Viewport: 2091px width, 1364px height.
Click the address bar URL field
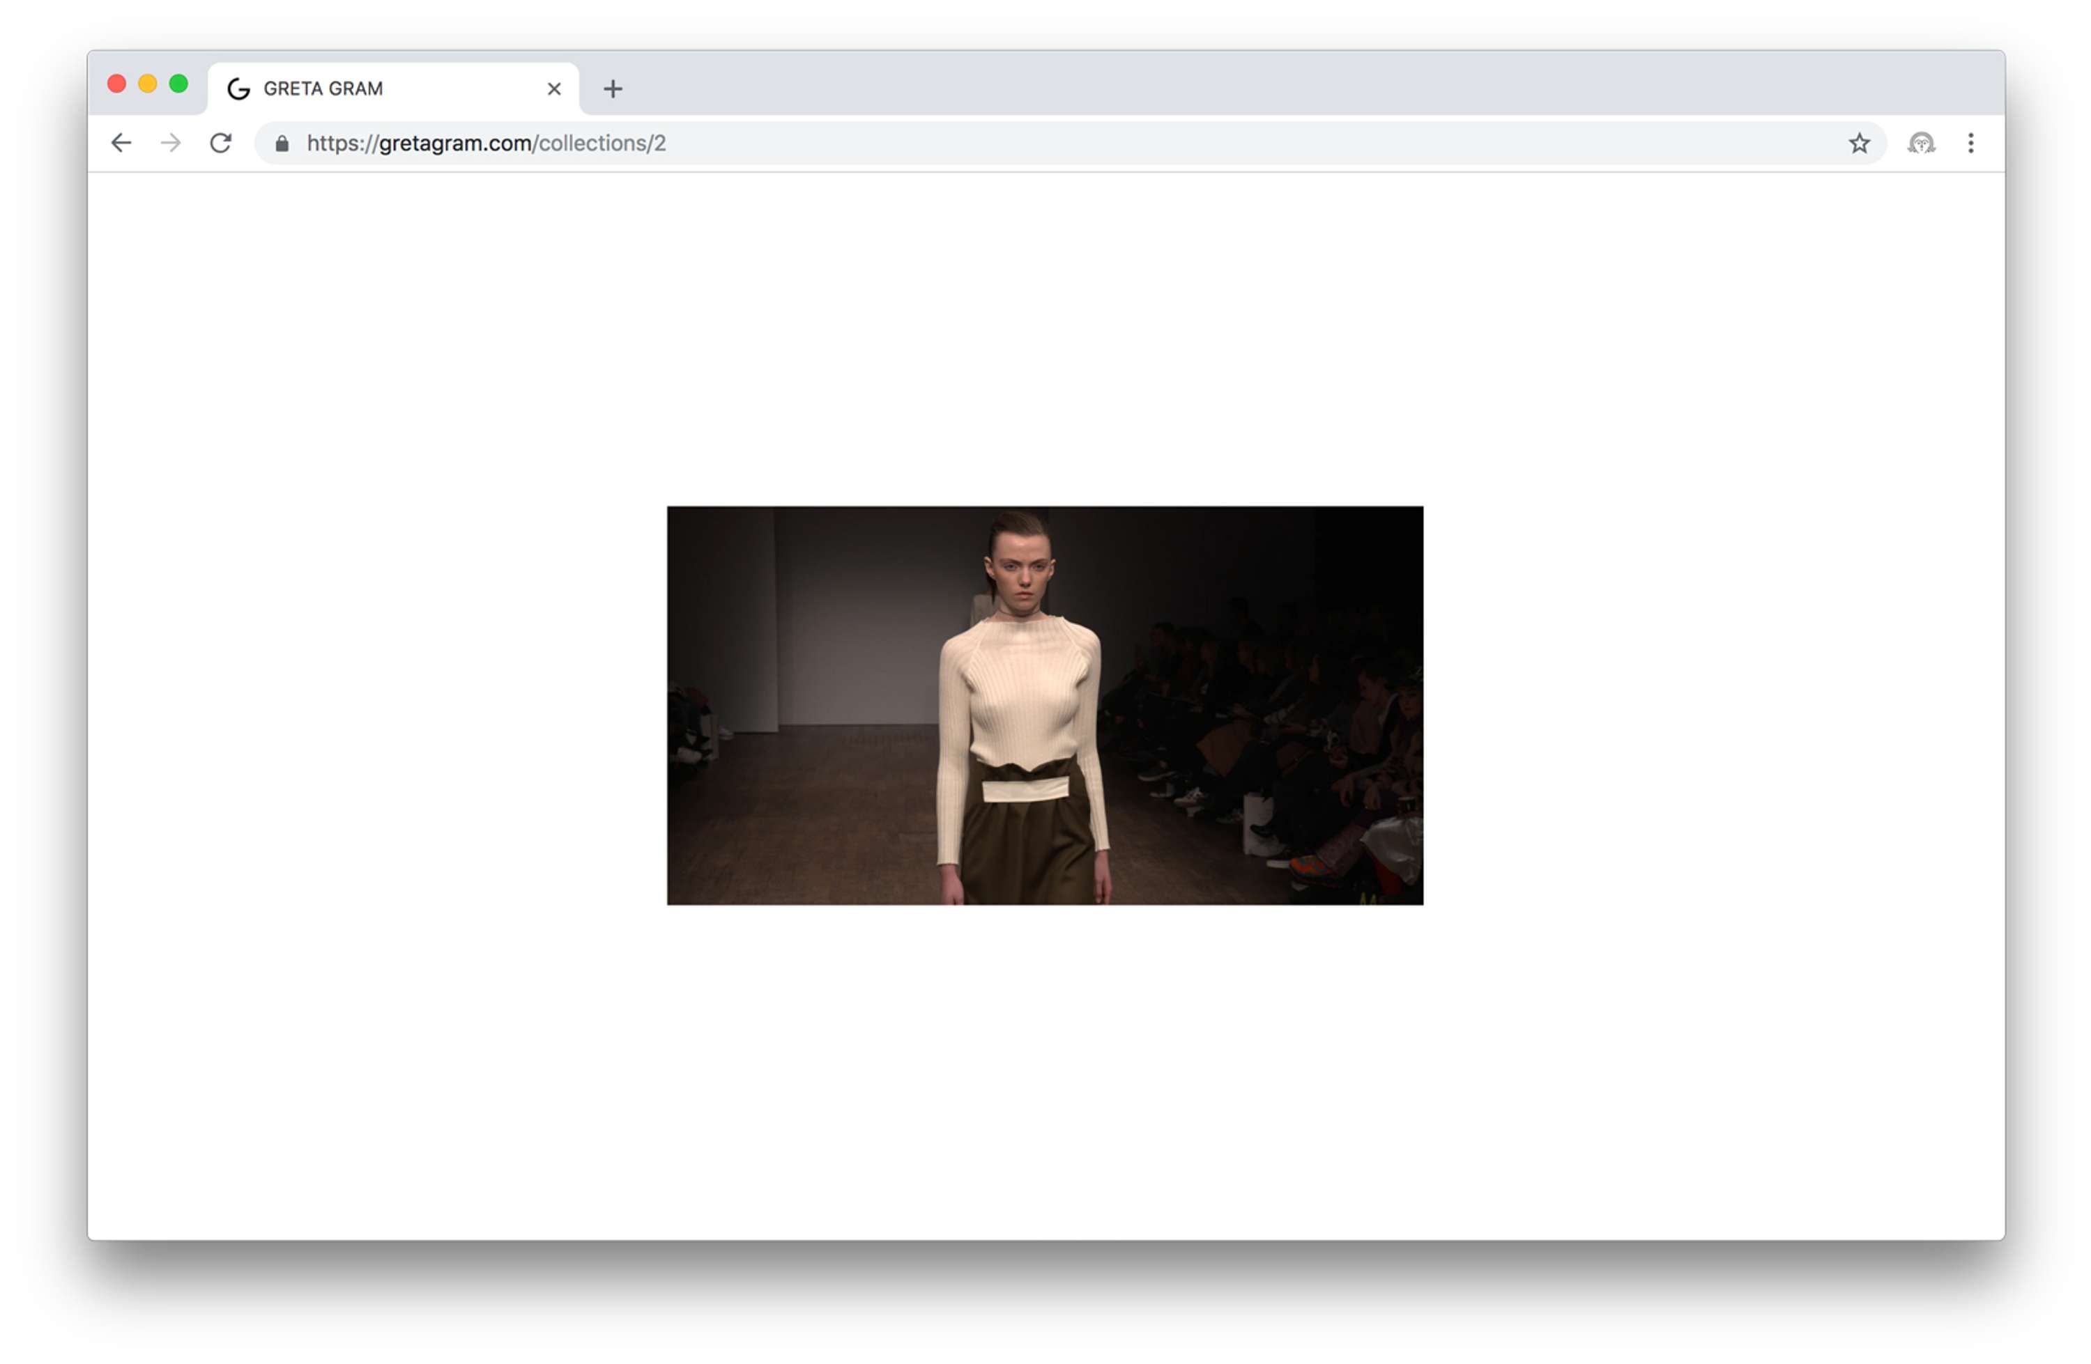[1070, 144]
